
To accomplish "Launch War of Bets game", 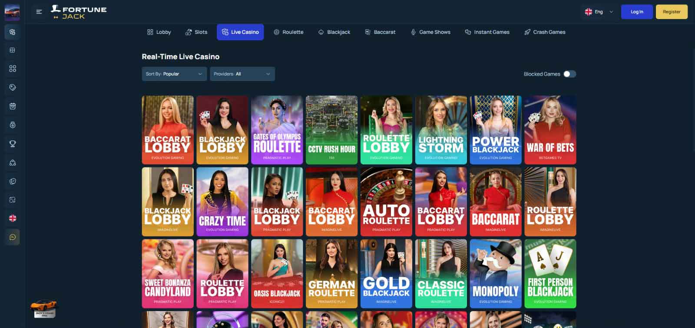I will pyautogui.click(x=550, y=130).
